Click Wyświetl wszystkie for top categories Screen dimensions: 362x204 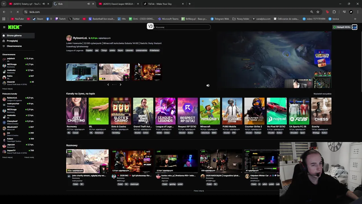[x=322, y=94]
